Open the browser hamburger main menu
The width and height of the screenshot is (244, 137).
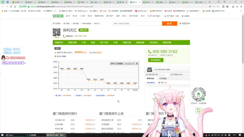241,6
